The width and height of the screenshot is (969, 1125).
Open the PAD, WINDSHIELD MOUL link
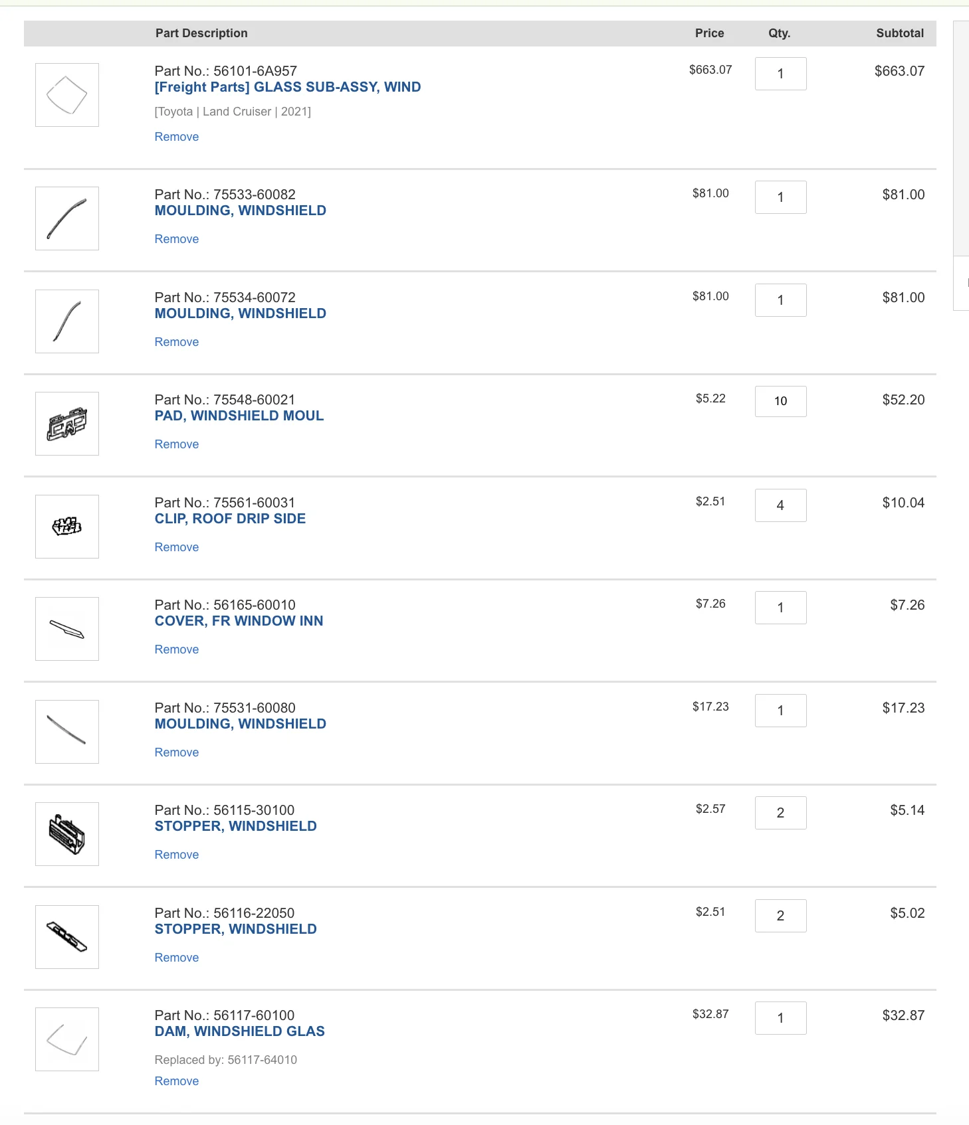[239, 416]
